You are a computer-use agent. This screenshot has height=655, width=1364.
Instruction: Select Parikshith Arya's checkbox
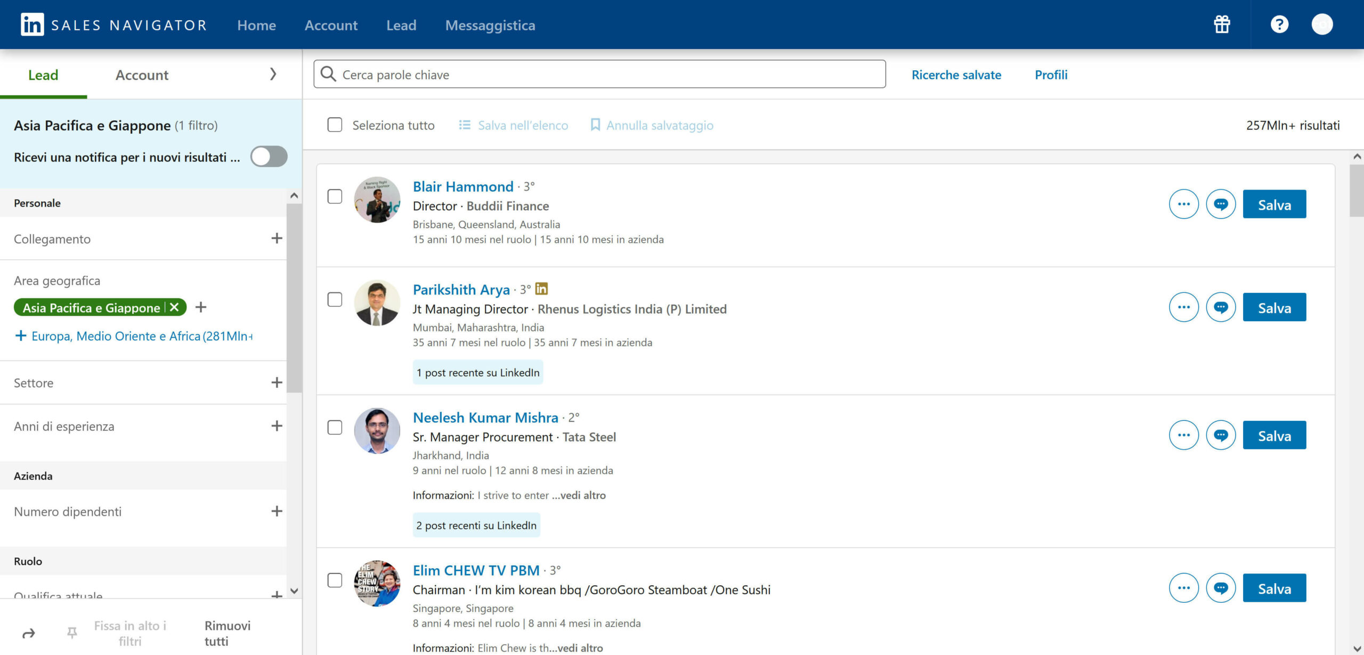335,300
